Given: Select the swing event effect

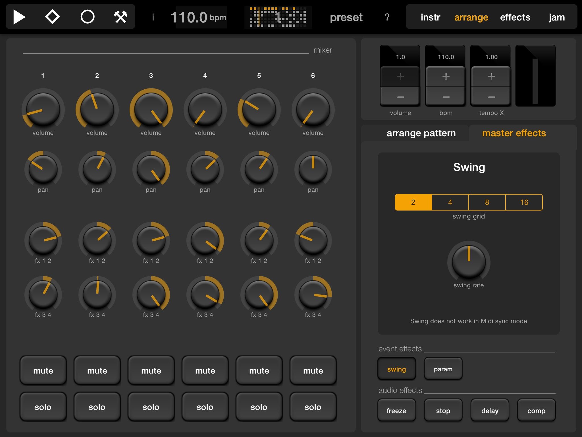Looking at the screenshot, I should click(x=396, y=369).
